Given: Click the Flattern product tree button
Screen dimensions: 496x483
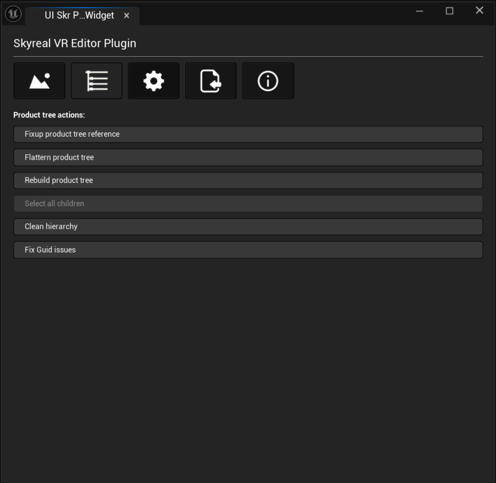Looking at the screenshot, I should (x=248, y=158).
